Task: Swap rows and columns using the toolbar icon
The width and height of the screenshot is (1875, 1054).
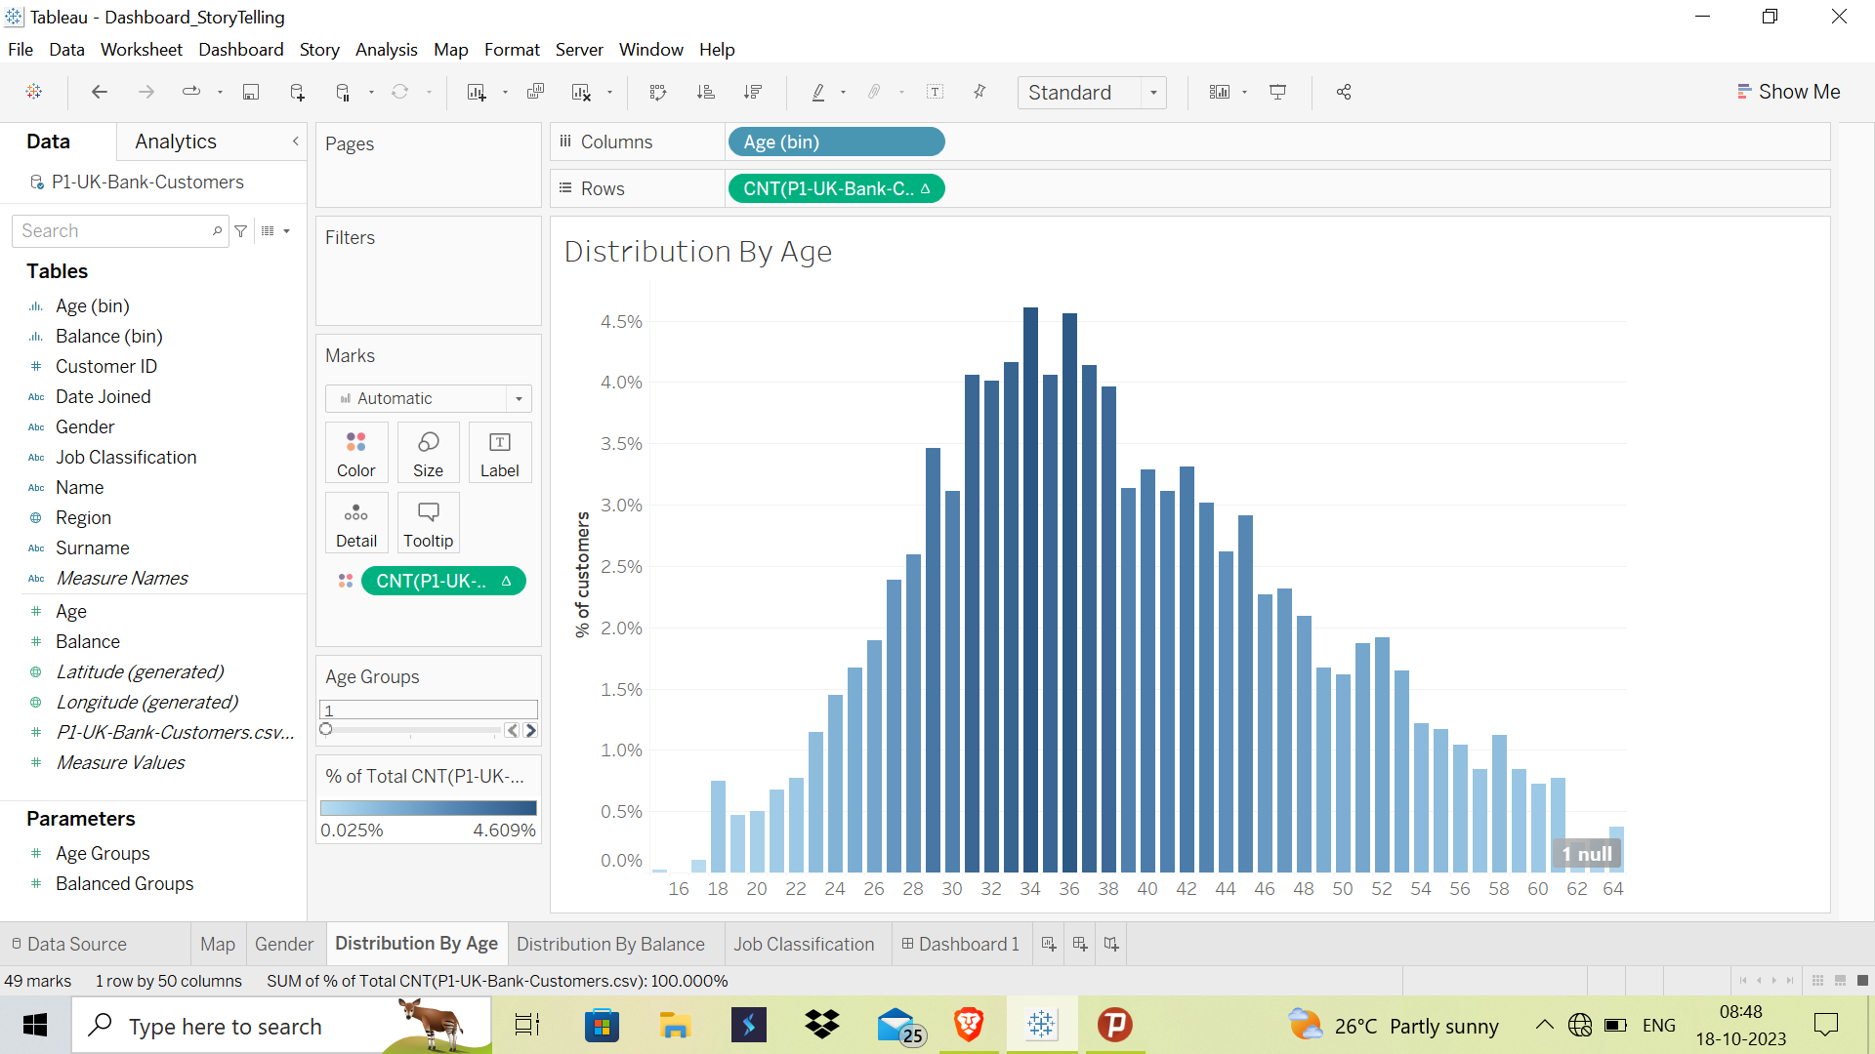Action: point(658,92)
